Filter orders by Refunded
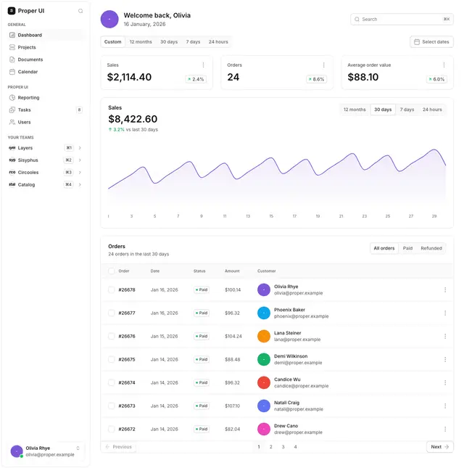 click(x=431, y=248)
